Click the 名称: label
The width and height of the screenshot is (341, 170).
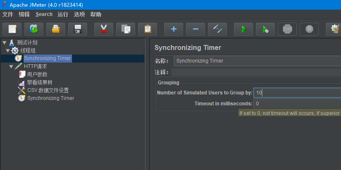coord(161,61)
